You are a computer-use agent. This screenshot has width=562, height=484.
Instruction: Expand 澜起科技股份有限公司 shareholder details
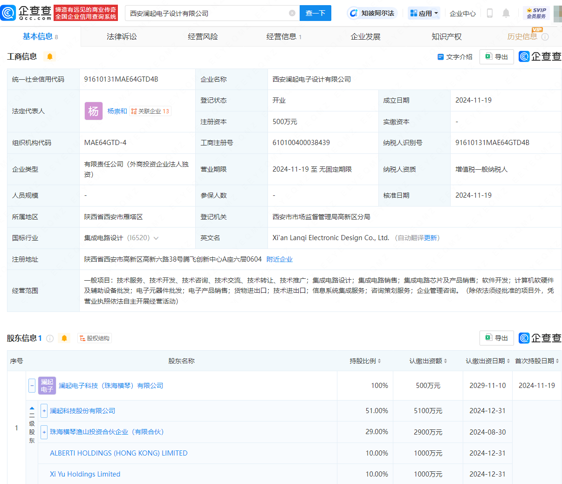point(44,411)
